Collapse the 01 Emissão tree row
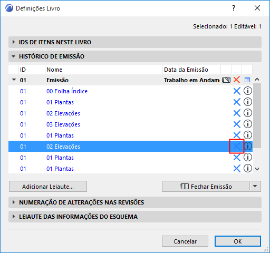Screen dimensions: 270x253 tap(14, 80)
